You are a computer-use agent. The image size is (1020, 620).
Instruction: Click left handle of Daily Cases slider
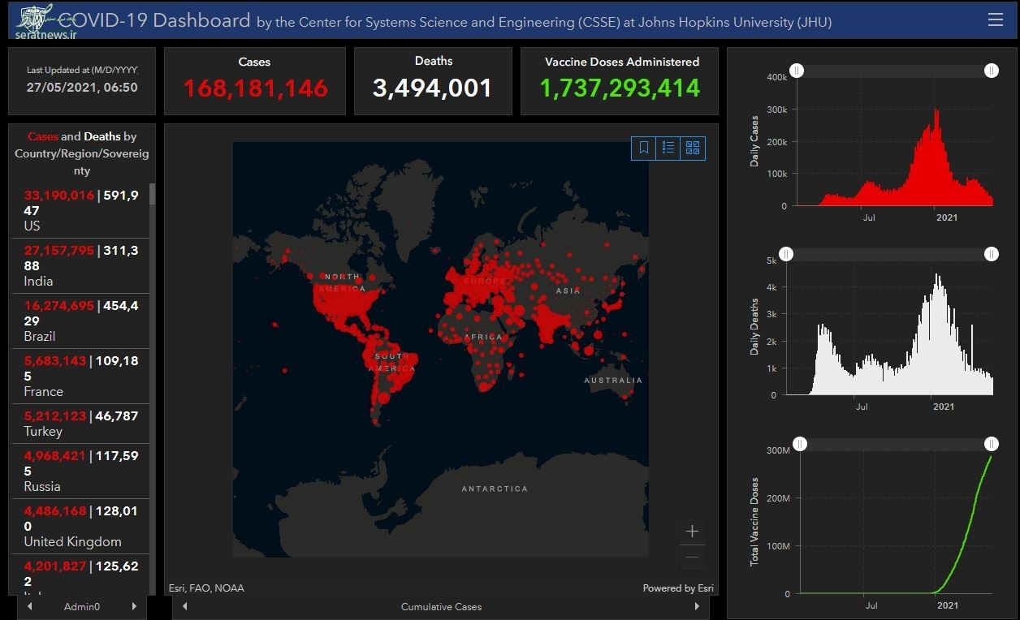click(x=797, y=71)
